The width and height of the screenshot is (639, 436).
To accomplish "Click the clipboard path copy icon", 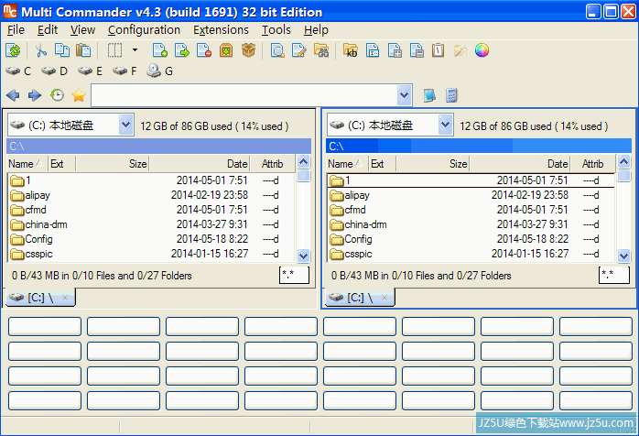I will click(439, 50).
